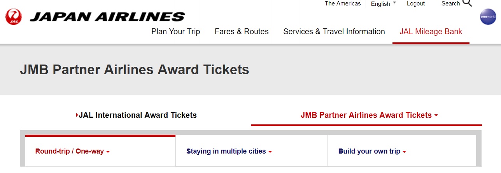Select the JAL Mileage Bank menu

point(431,31)
